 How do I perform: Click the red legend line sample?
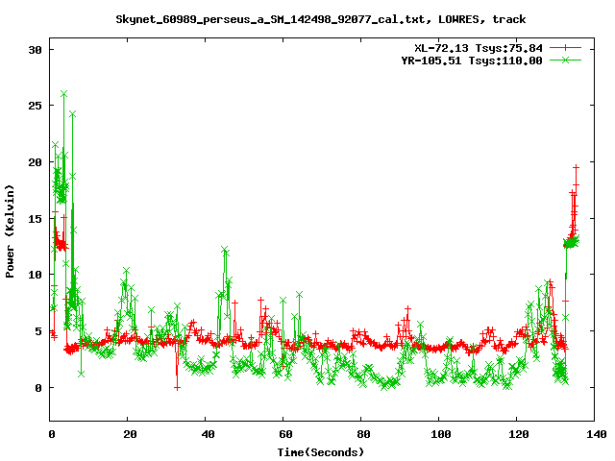566,47
